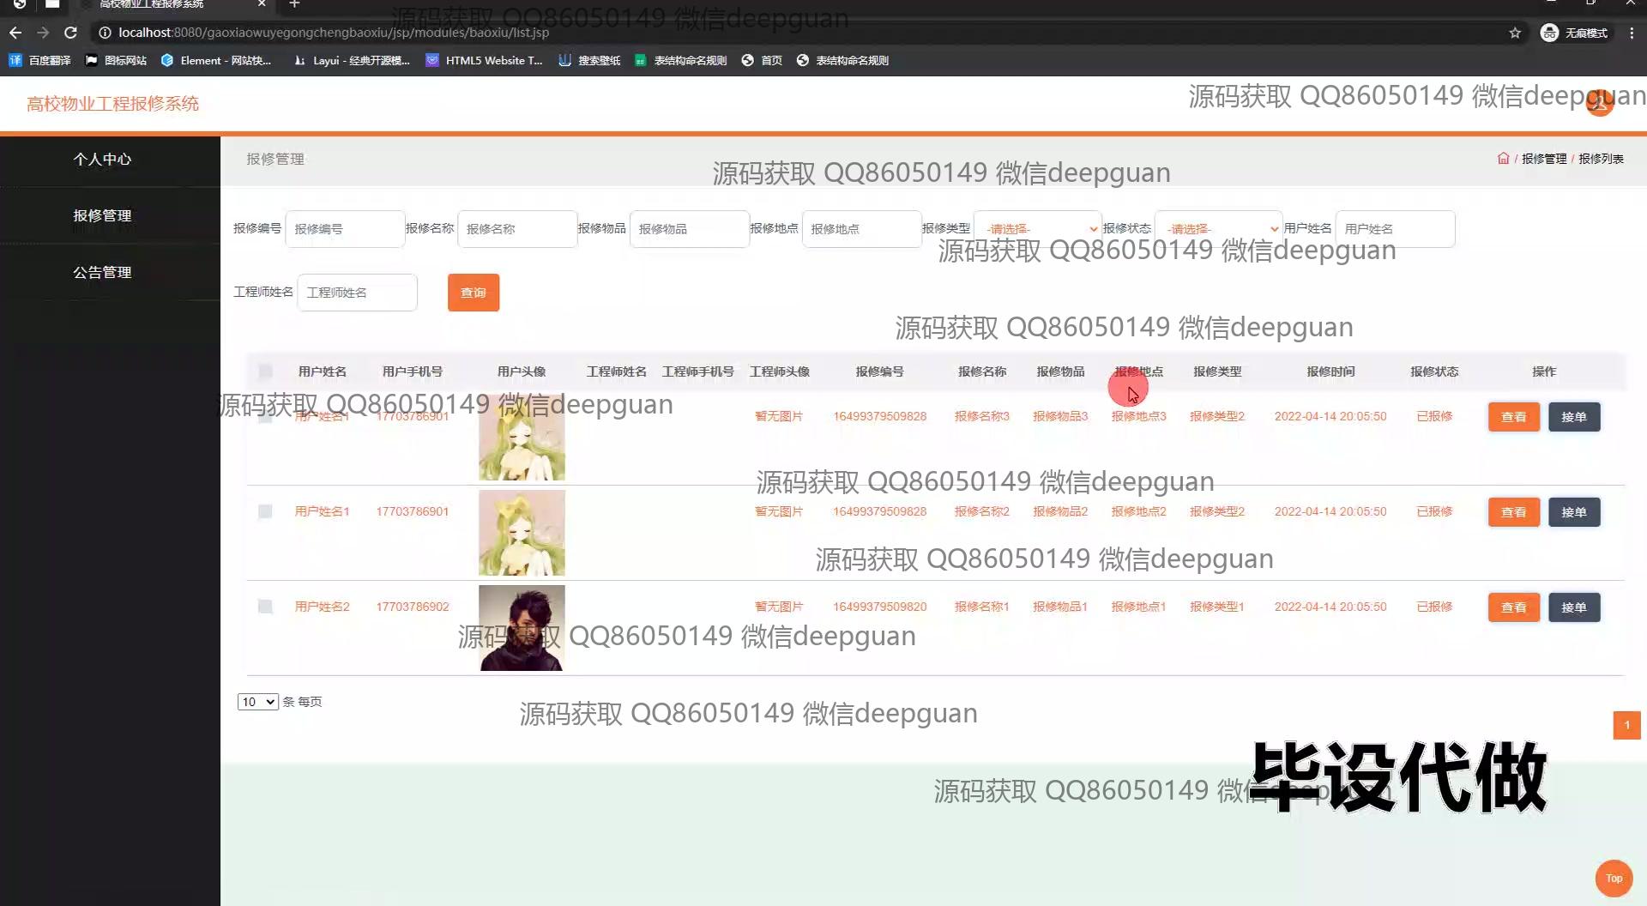The image size is (1647, 906).
Task: Check the row for 用户姓名2
Action: tap(265, 607)
